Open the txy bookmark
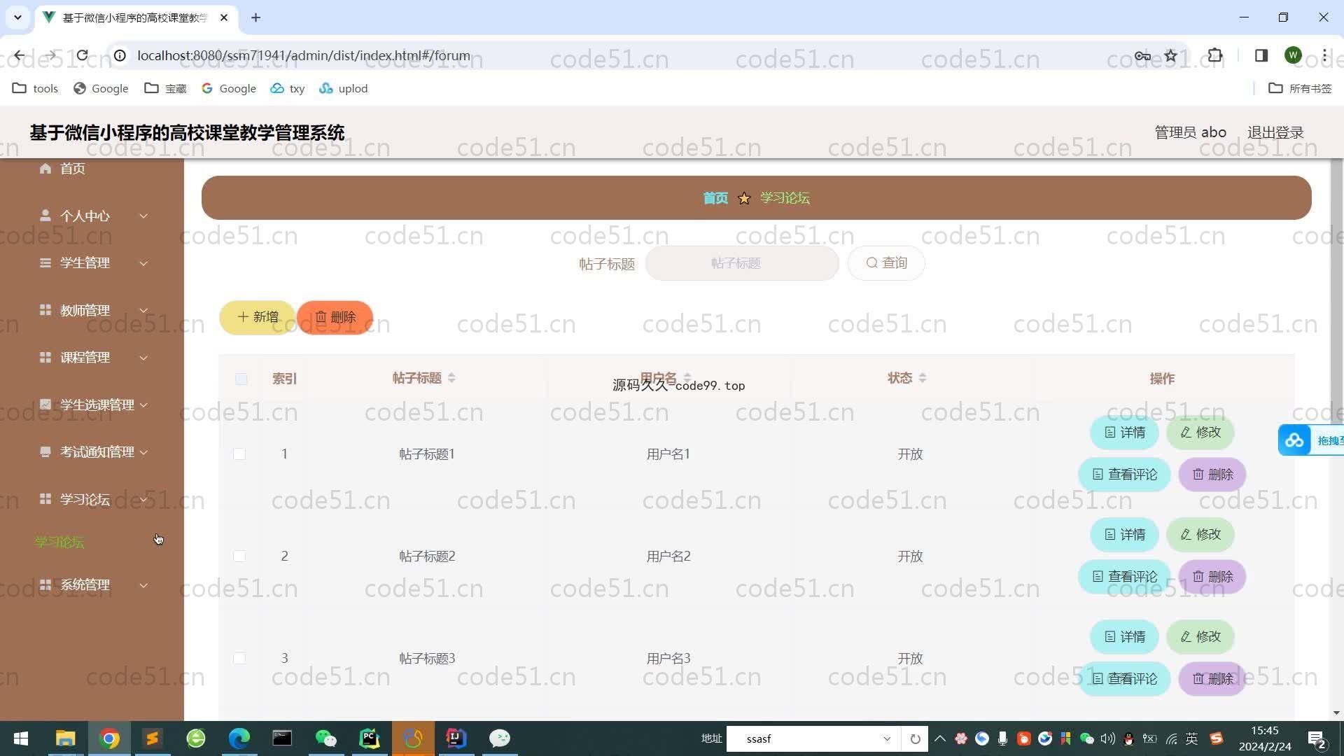This screenshot has width=1344, height=756. tap(288, 88)
